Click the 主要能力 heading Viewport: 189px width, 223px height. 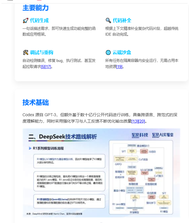(x=35, y=8)
